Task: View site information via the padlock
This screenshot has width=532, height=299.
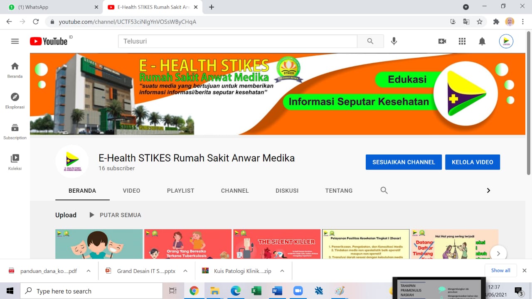Action: tap(52, 22)
